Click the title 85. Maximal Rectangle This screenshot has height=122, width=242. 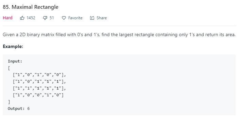[31, 7]
